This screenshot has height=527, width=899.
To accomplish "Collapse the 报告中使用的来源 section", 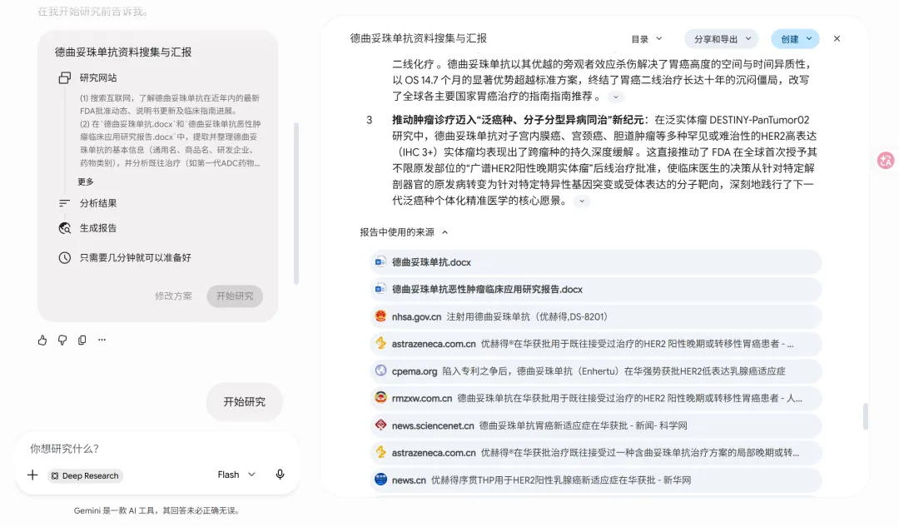I will coord(404,232).
